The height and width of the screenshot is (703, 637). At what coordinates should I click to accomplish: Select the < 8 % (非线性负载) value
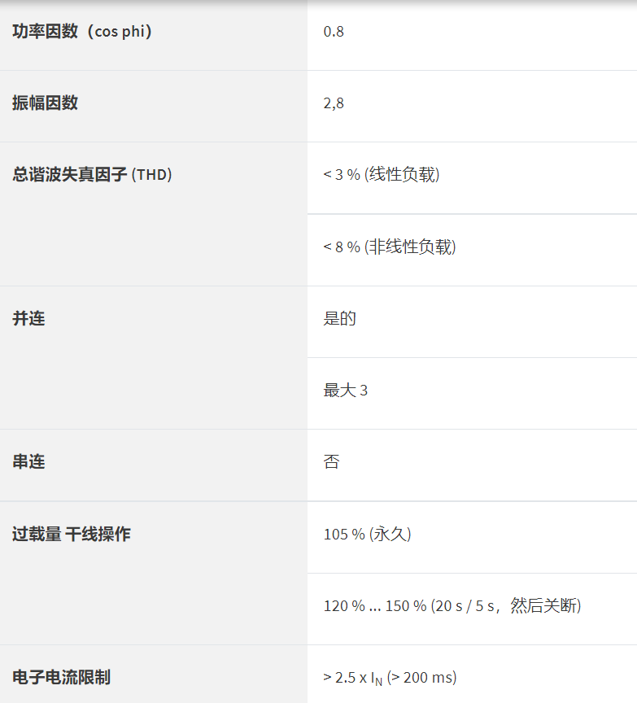389,247
